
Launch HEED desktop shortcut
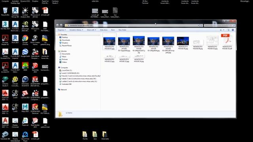point(25,67)
